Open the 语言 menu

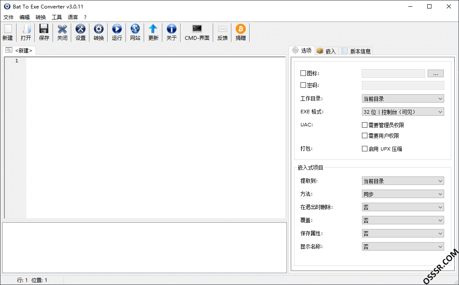click(x=73, y=17)
